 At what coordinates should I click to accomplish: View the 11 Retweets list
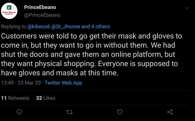(x=15, y=98)
